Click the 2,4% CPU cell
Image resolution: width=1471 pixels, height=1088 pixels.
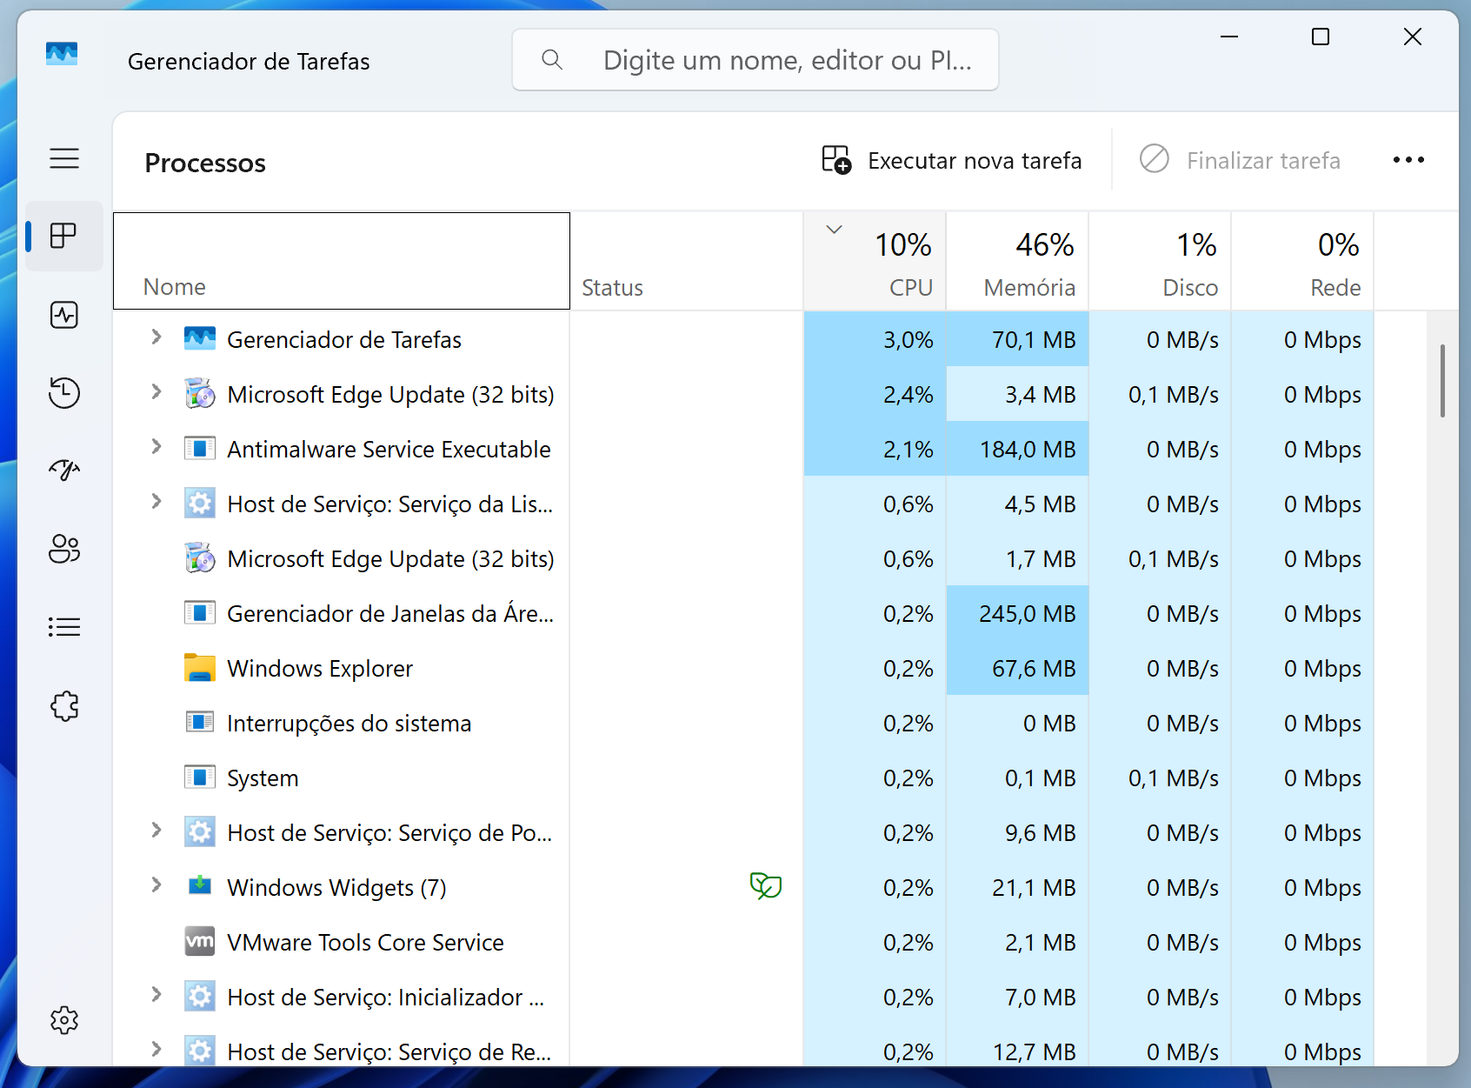(875, 394)
